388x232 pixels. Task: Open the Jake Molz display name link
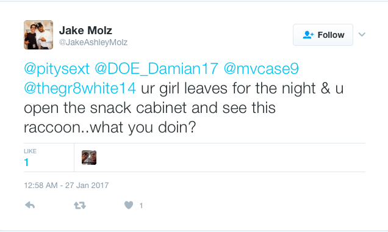coord(85,31)
